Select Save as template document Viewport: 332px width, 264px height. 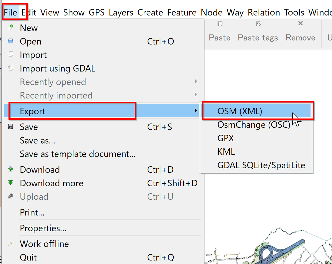click(77, 154)
